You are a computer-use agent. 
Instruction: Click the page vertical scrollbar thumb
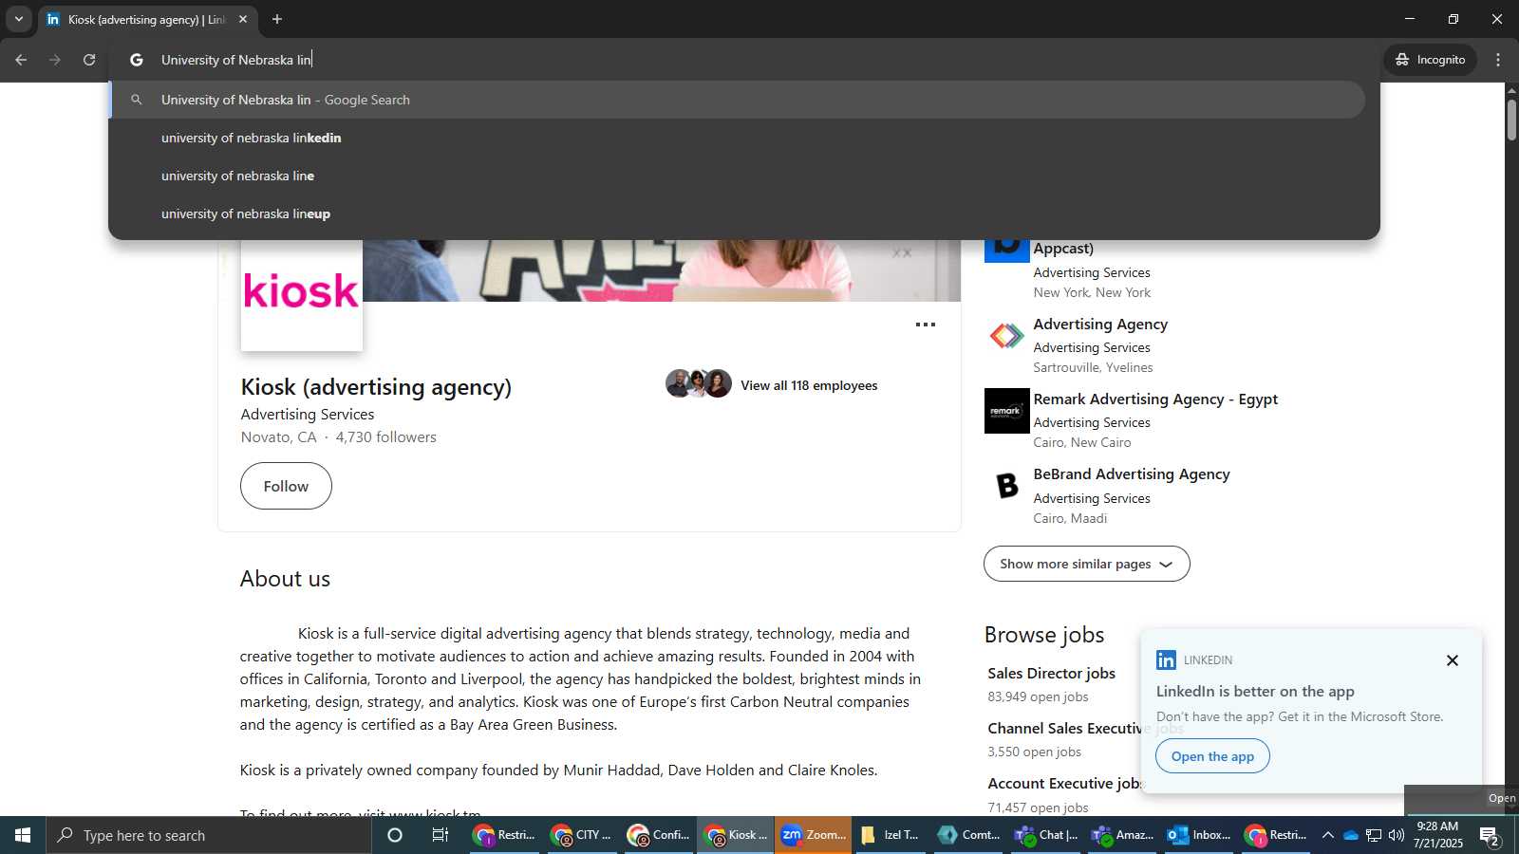tap(1511, 119)
